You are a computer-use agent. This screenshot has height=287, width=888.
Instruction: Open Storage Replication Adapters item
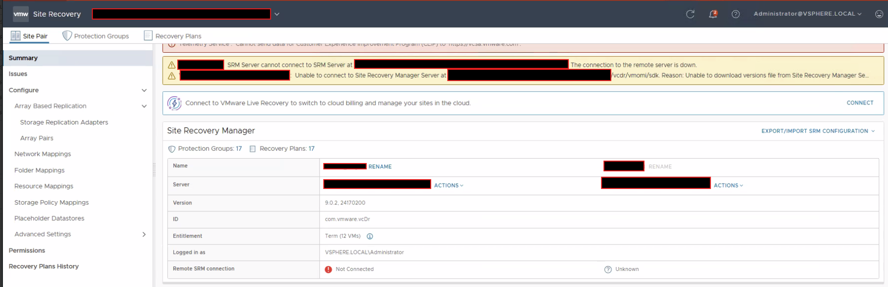point(64,122)
